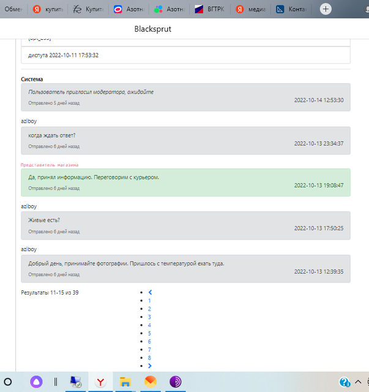Open a new browser tab with plus button
Viewport: 369px width, 392px height.
(326, 9)
